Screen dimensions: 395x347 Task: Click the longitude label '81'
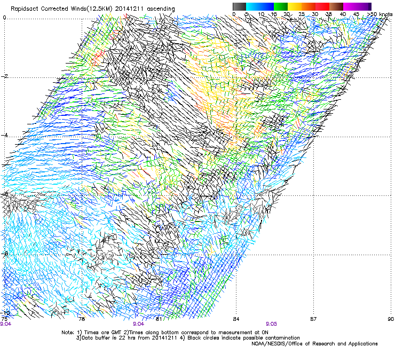(x=159, y=319)
